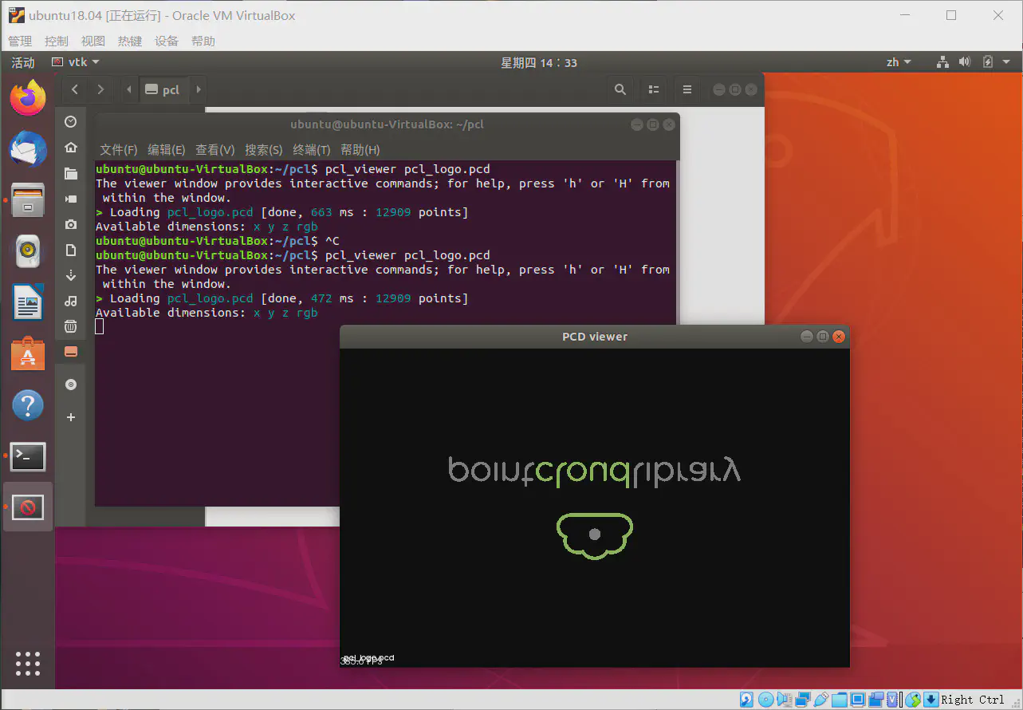Open the Terminal icon in the dock
Image resolution: width=1023 pixels, height=710 pixels.
28,457
